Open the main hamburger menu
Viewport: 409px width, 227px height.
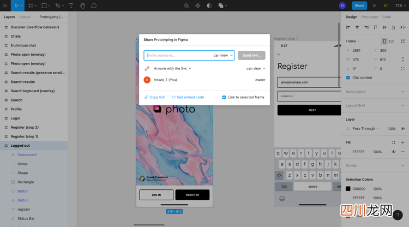point(5,5)
